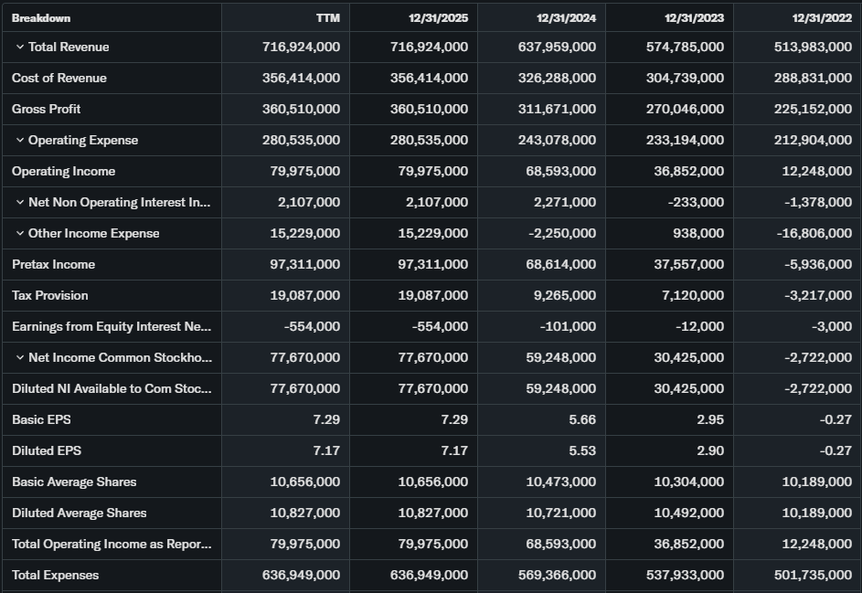Expand Net Income Common Stockholders chevron
Viewport: 862px width, 593px height.
tap(19, 357)
